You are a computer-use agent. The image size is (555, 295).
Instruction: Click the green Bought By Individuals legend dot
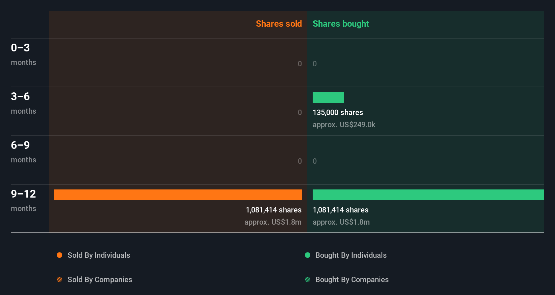click(x=308, y=255)
